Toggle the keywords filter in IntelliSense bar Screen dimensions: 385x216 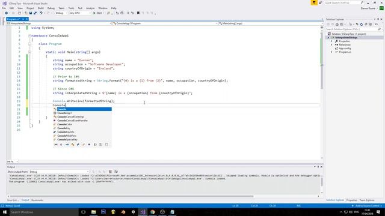[100, 145]
